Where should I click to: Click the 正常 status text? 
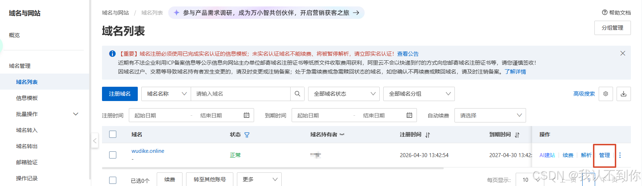(235, 155)
